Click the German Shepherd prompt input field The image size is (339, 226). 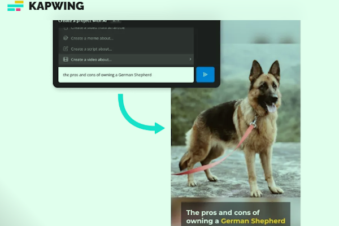(x=125, y=75)
